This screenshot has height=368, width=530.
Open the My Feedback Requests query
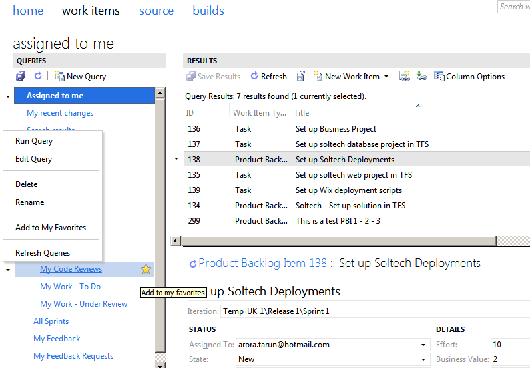click(73, 356)
